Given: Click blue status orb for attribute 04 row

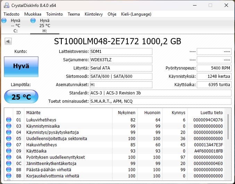Looking at the screenshot, I should click(x=9, y=132).
